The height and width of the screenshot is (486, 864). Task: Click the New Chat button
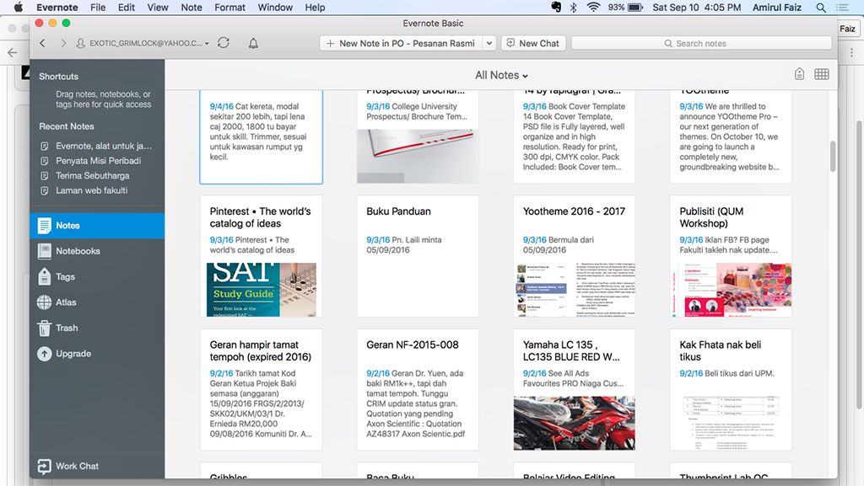533,43
